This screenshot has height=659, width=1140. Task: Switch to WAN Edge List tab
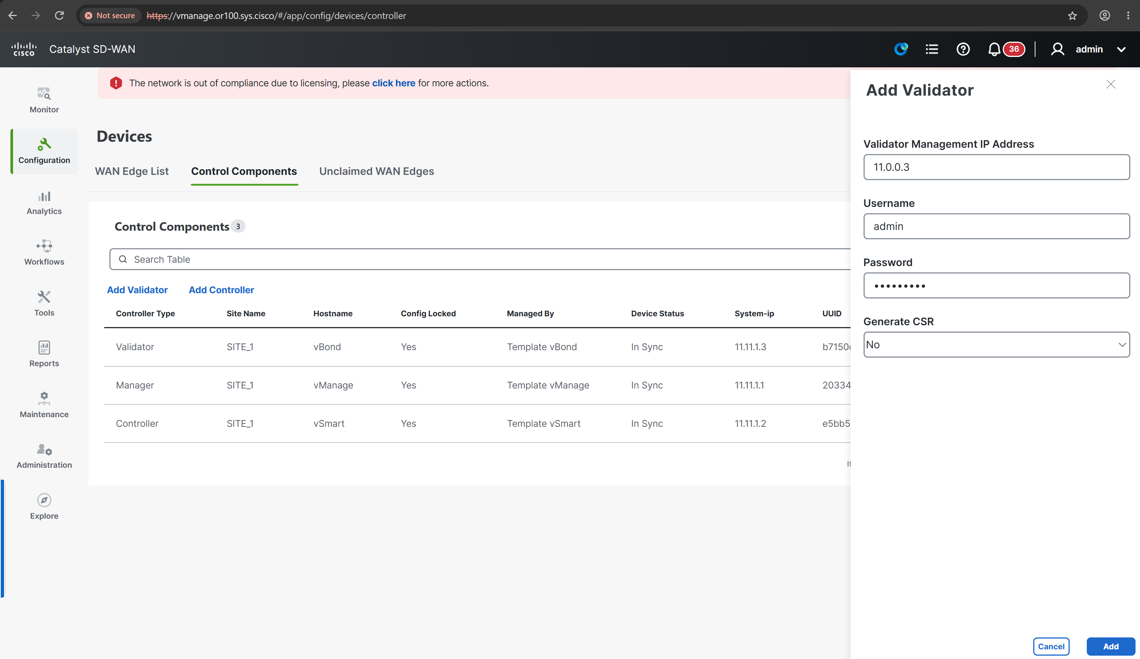coord(132,171)
